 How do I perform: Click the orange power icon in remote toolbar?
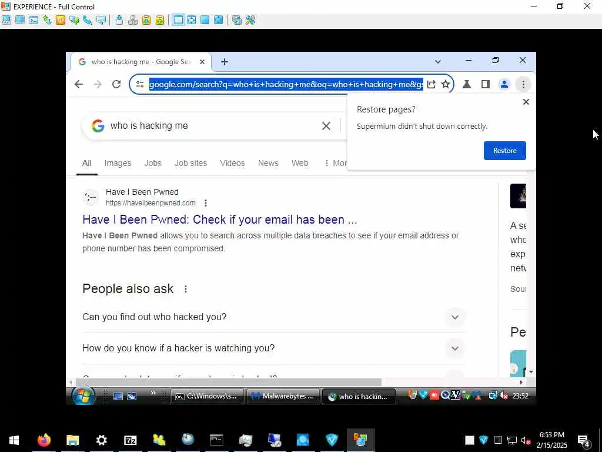pyautogui.click(x=61, y=20)
